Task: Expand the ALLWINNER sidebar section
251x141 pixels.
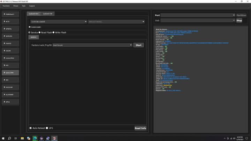Action: tap(10, 95)
